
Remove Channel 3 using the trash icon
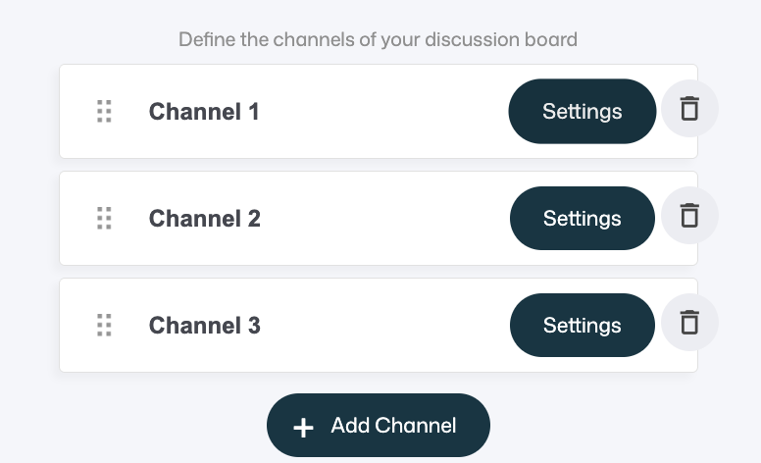click(689, 322)
